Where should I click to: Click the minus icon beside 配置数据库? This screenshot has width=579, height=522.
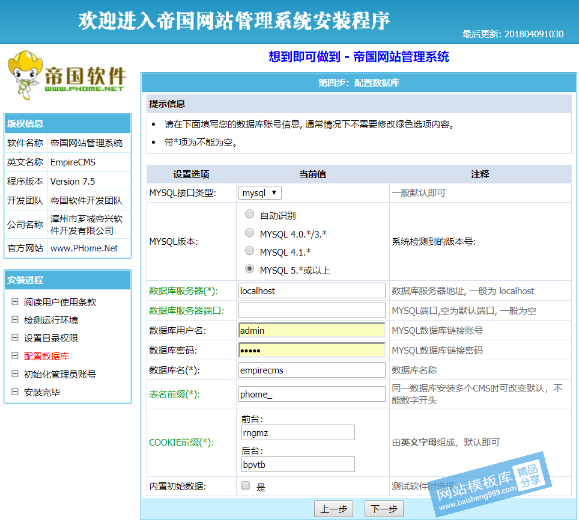tap(15, 355)
